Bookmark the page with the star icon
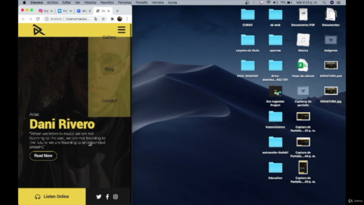Image resolution: width=364 pixels, height=205 pixels. click(104, 19)
